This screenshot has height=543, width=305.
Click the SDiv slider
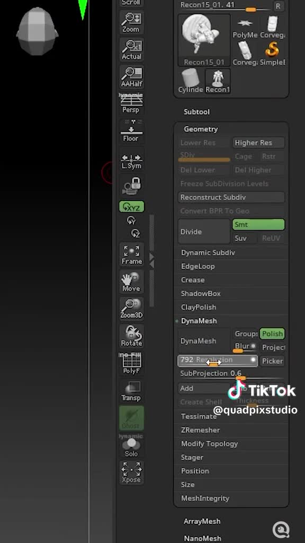click(204, 156)
